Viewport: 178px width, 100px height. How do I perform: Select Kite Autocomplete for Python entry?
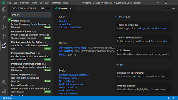point(31,46)
